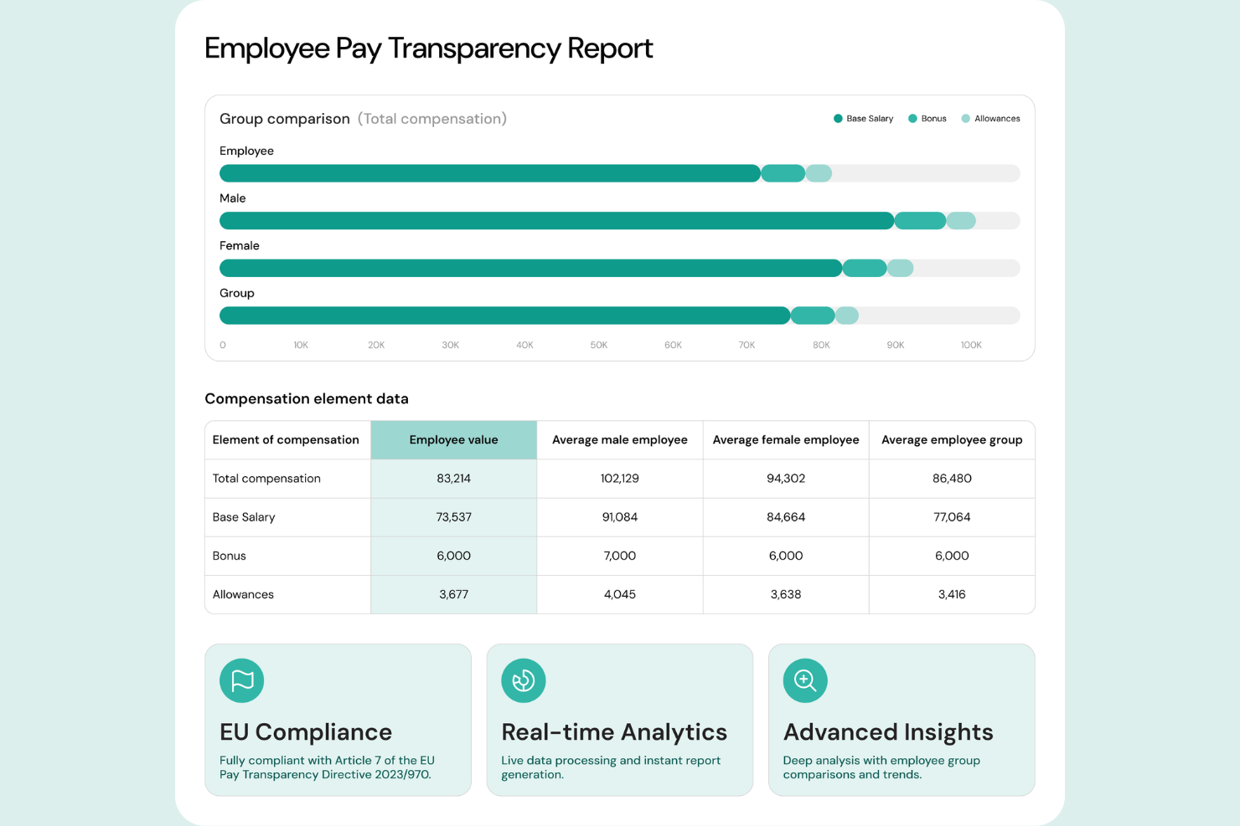The image size is (1240, 826).
Task: Click the Base Salary legend dot
Action: [x=838, y=119]
